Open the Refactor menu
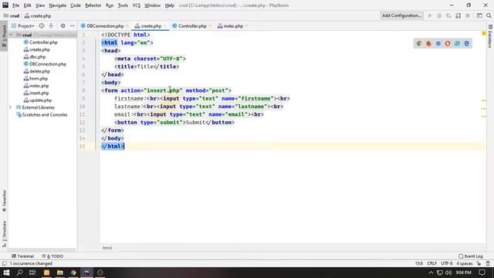Screen dimensions: 494x278 coord(93,5)
